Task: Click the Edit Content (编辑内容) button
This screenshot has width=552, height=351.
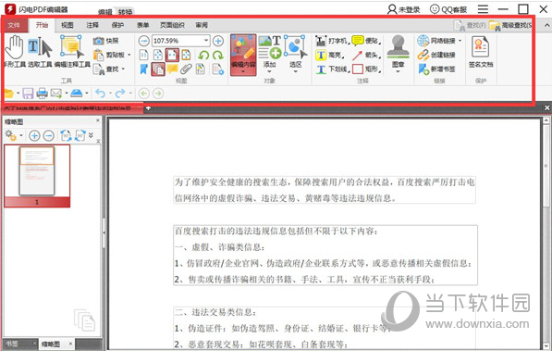Action: (x=243, y=55)
